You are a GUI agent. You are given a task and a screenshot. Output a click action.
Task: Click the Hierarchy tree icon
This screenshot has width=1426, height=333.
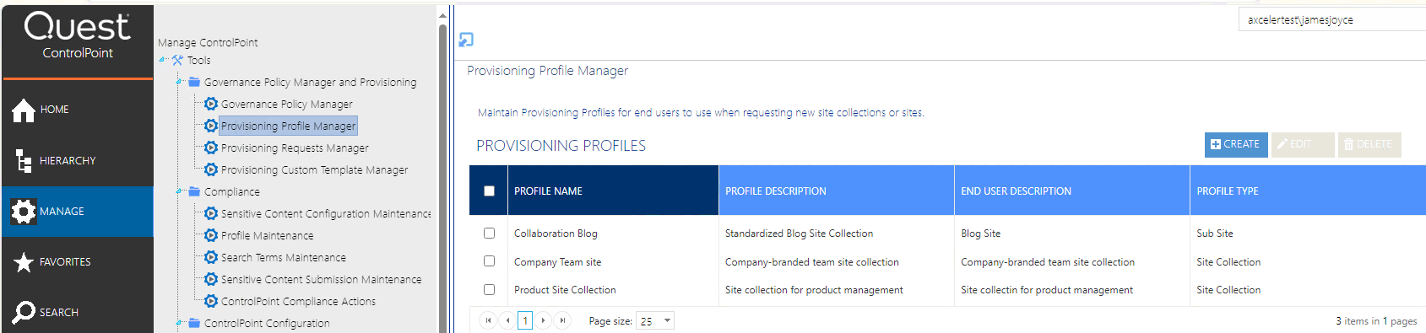coord(24,160)
